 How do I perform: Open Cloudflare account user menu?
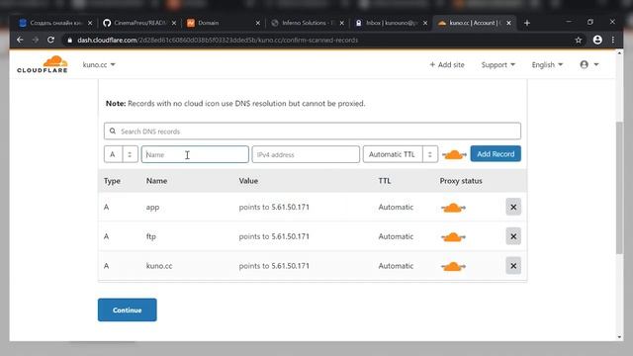[589, 64]
